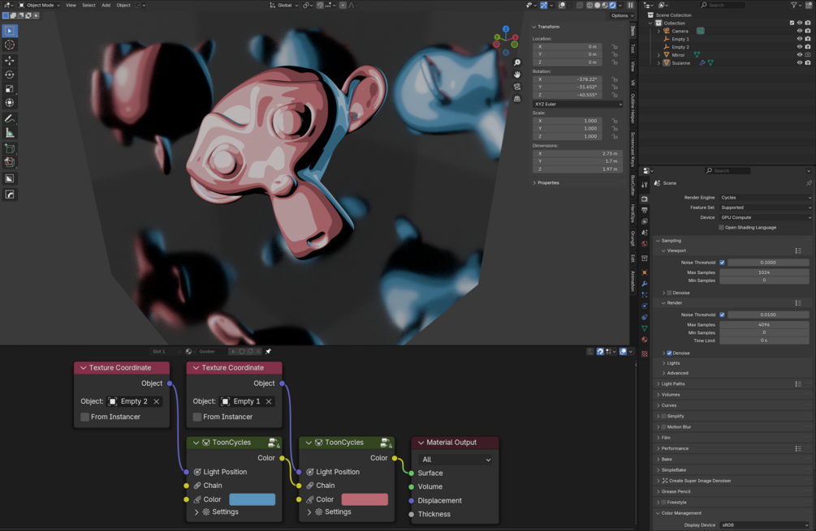816x531 pixels.
Task: Open the Texture properties checker icon
Action: [x=645, y=353]
